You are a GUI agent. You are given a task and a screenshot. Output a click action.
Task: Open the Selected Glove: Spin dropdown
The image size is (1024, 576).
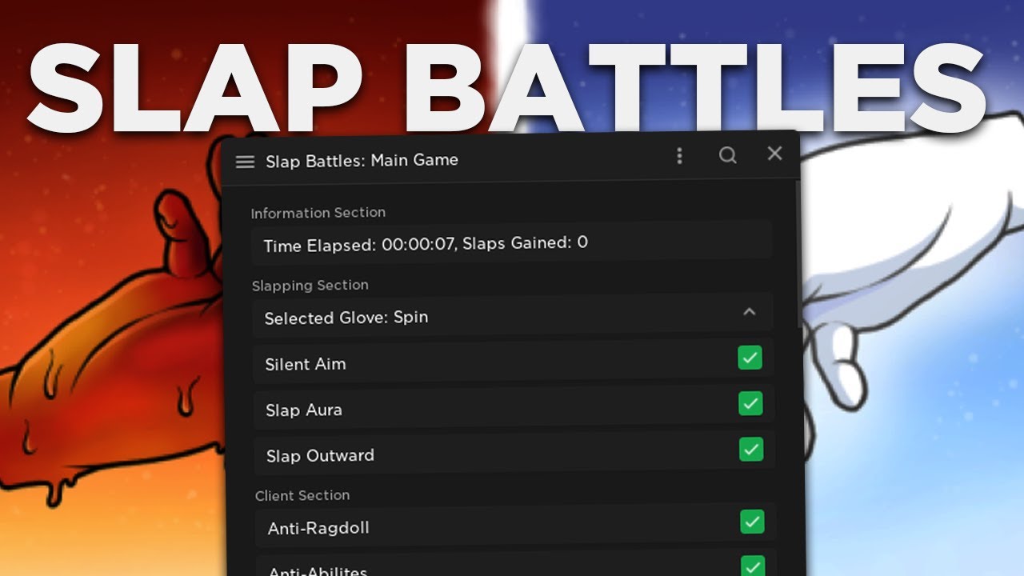pos(513,316)
